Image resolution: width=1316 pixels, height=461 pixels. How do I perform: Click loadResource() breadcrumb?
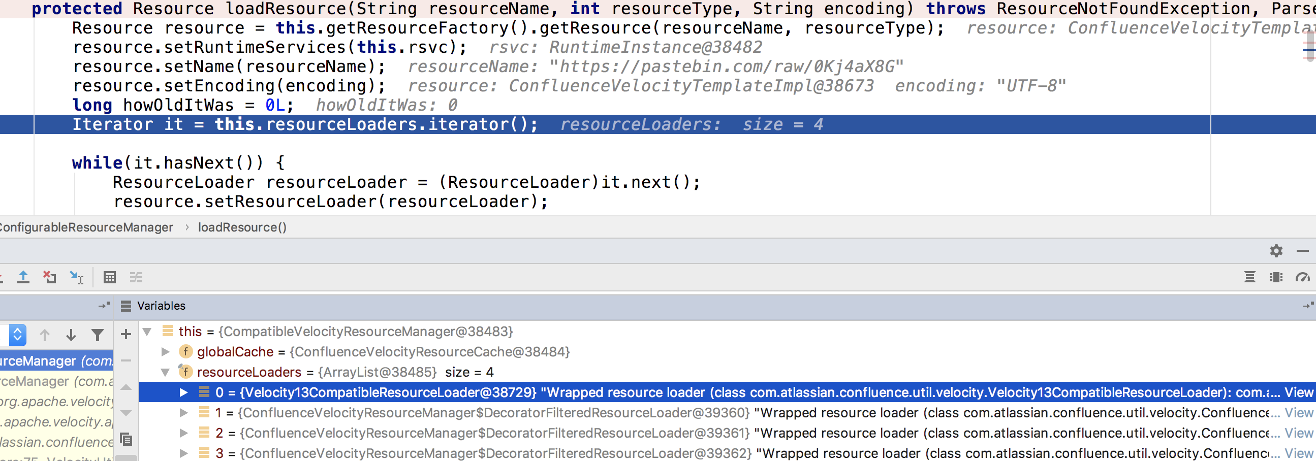coord(242,227)
